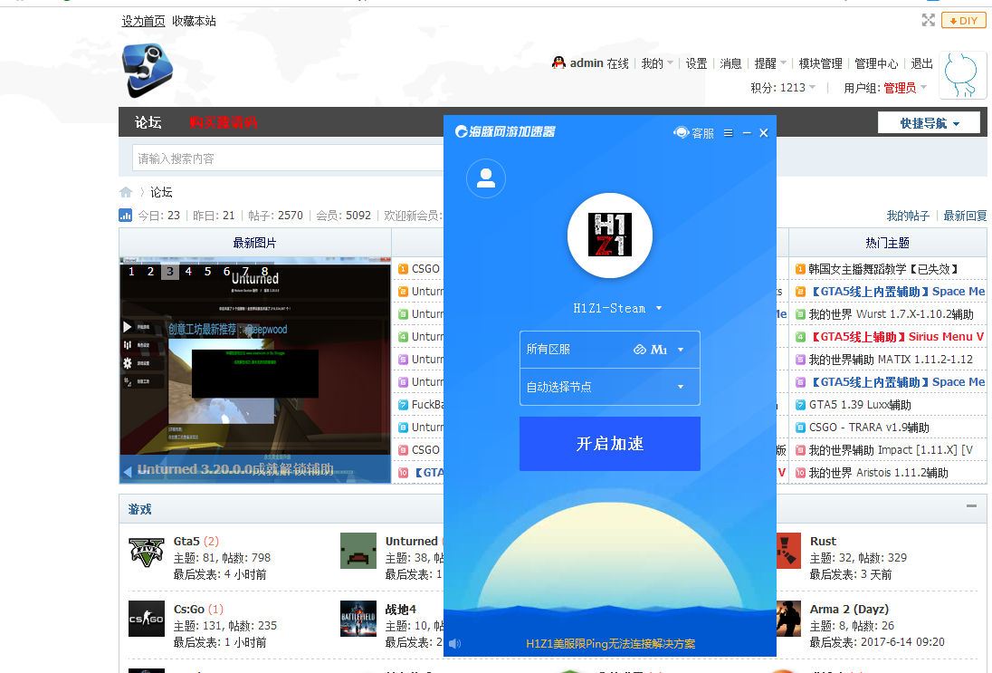Click the DIY button at top right
The image size is (992, 673).
(x=963, y=20)
